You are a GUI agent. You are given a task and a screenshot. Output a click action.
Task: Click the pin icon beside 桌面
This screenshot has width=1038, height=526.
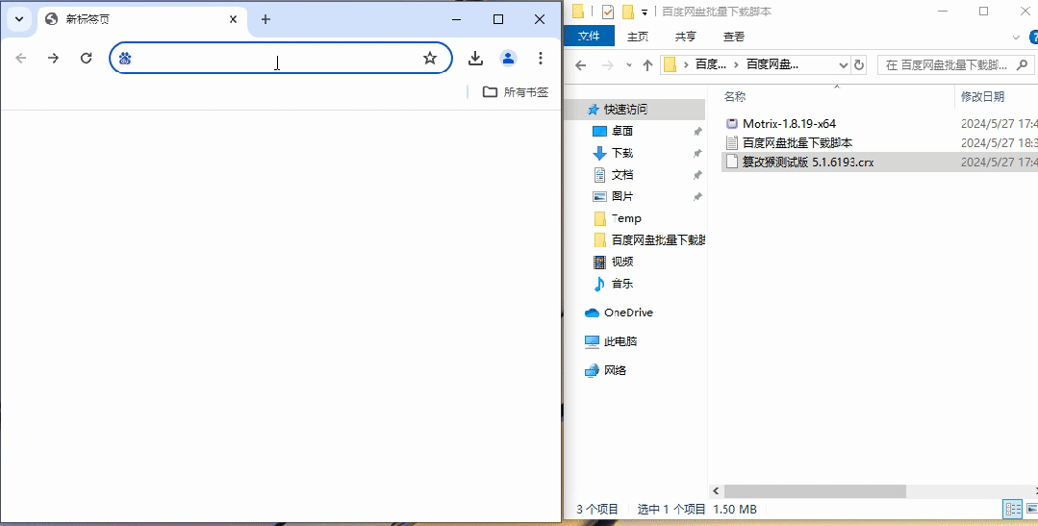click(697, 132)
